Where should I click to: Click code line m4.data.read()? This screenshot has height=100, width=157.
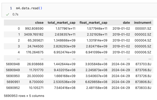pyautogui.click(x=29, y=8)
